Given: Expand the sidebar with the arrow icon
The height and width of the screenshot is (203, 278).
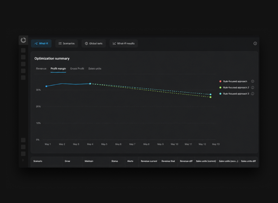Looking at the screenshot, I should tap(23, 160).
